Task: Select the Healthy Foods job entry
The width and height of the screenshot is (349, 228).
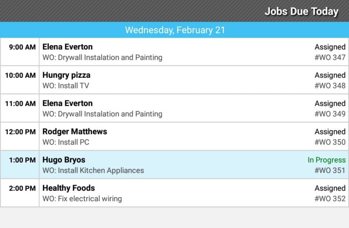Action: coord(68,188)
